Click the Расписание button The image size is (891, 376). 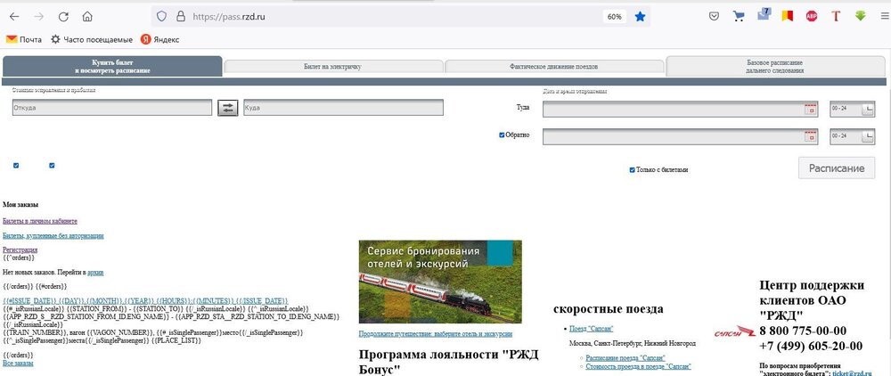[837, 168]
